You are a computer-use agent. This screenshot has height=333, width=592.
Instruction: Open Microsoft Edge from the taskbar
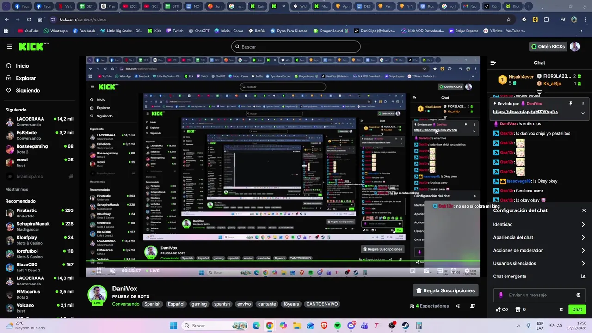pos(256,326)
